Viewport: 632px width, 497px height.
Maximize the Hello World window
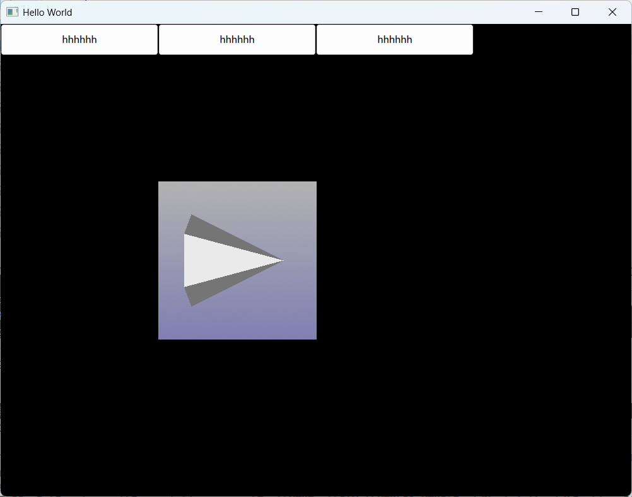575,11
